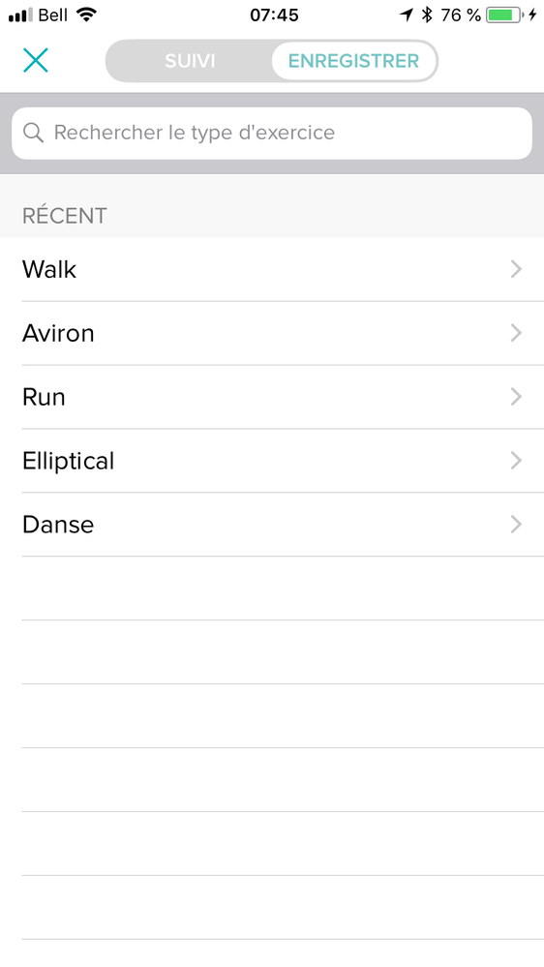Select the Run exercise label
This screenshot has height=967, width=544.
44,397
